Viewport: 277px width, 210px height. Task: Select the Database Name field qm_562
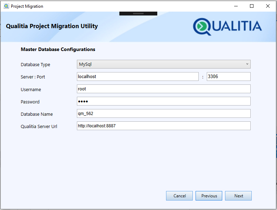(x=164, y=114)
